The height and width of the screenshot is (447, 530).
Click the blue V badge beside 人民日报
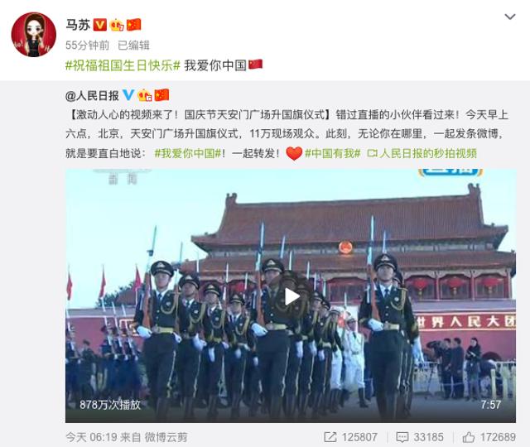128,95
